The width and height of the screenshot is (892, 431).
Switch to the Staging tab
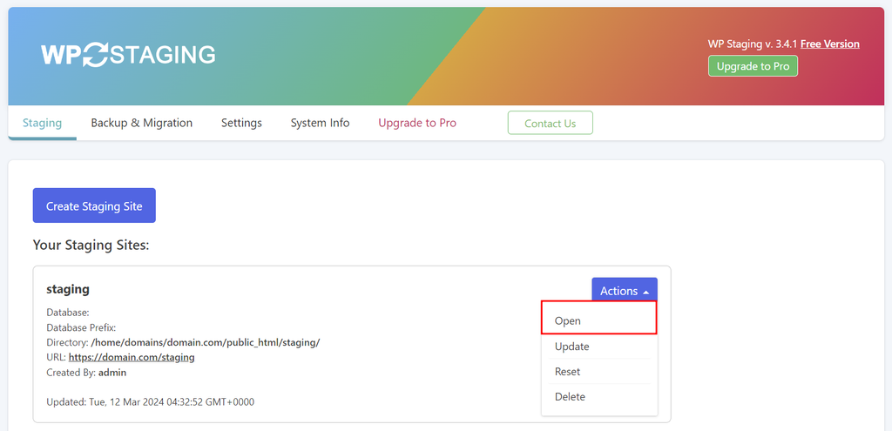pos(42,123)
